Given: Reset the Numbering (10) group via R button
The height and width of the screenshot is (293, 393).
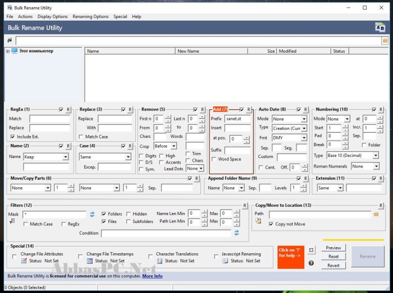Looking at the screenshot, I should coord(381,109).
